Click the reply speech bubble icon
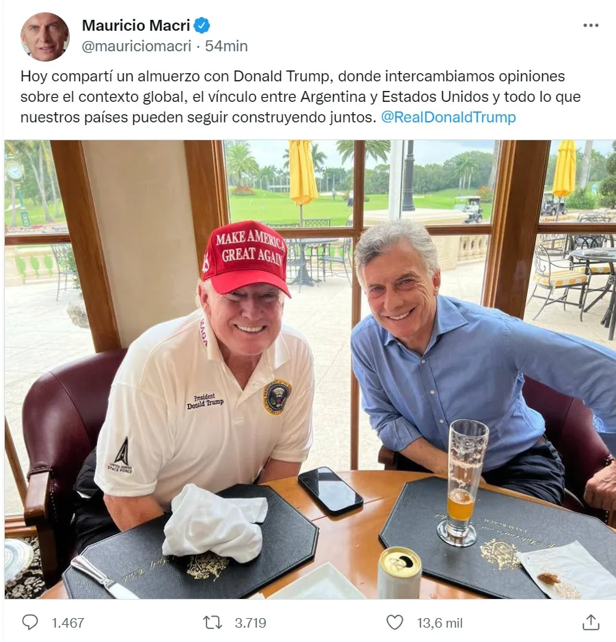The image size is (616, 642). click(30, 622)
